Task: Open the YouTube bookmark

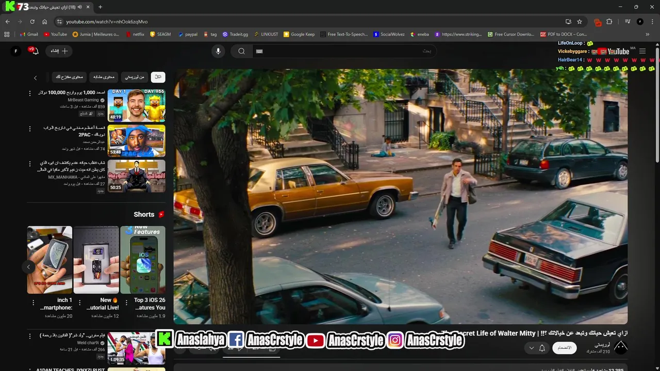Action: click(55, 35)
